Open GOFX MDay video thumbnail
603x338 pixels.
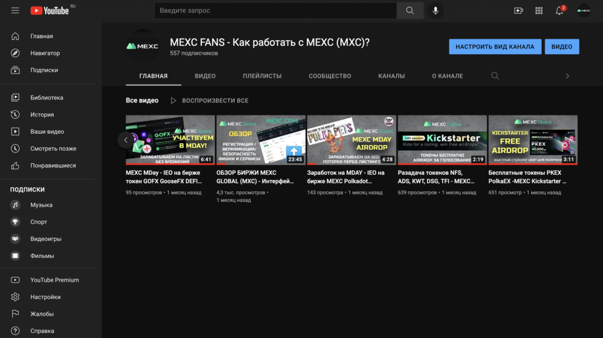point(170,140)
